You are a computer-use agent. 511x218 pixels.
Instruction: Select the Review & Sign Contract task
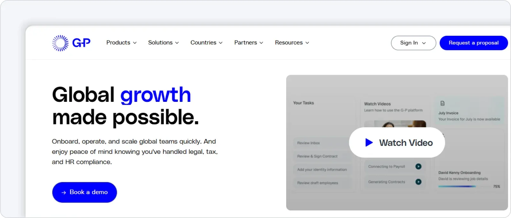tap(321, 156)
